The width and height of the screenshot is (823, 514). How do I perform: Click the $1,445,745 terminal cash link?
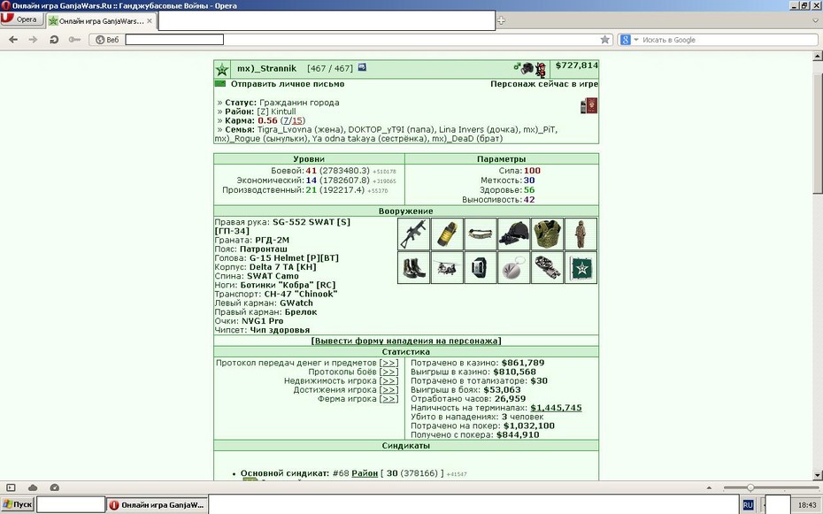click(556, 408)
